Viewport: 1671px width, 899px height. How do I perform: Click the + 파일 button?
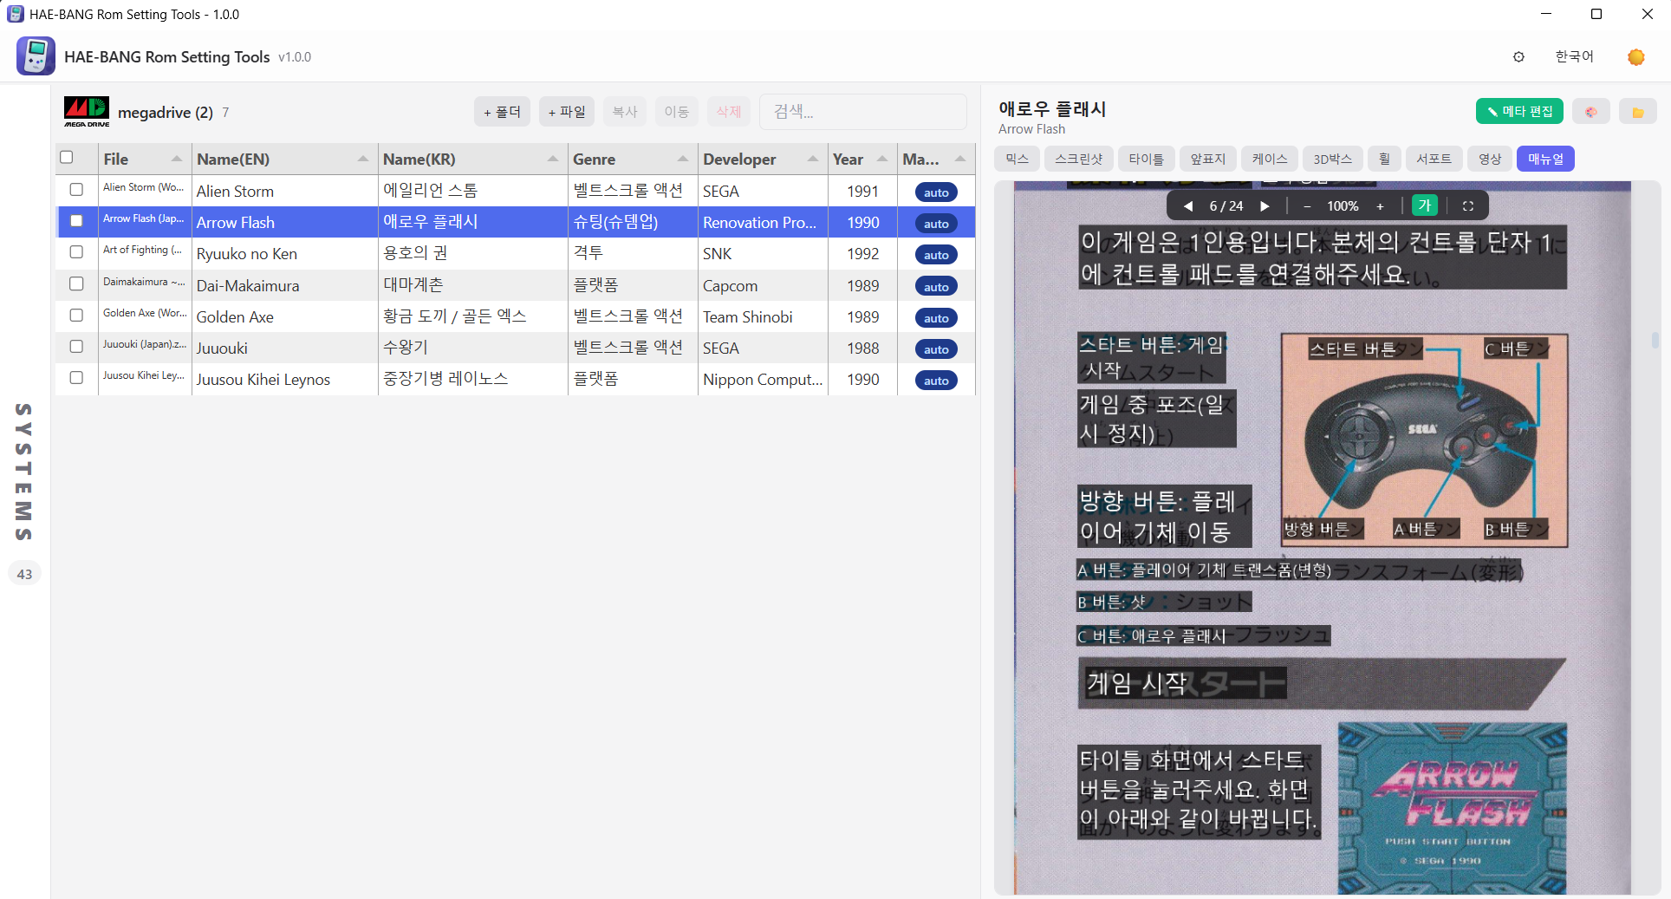[x=567, y=112]
